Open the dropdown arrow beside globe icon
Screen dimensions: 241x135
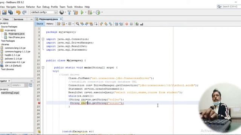pyautogui.click(x=65, y=12)
